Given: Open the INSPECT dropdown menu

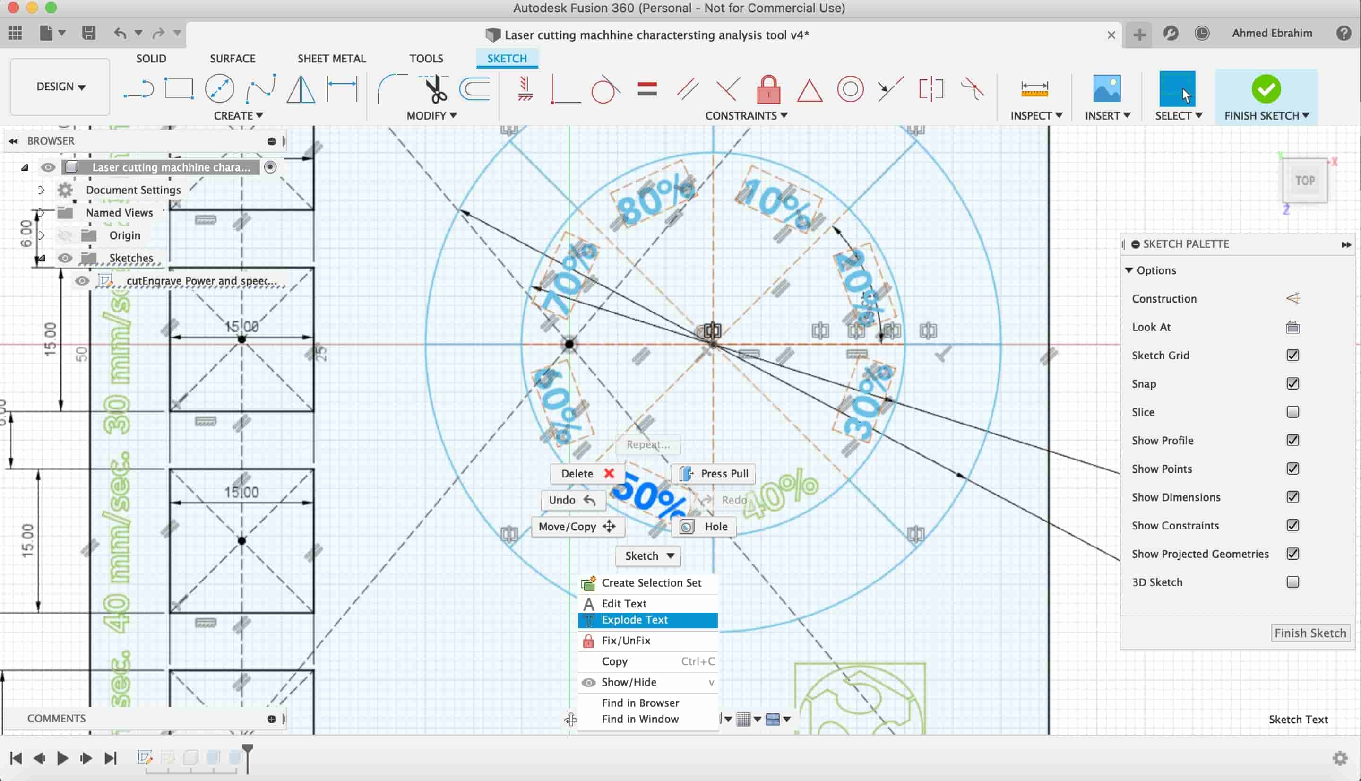Looking at the screenshot, I should click(1036, 115).
